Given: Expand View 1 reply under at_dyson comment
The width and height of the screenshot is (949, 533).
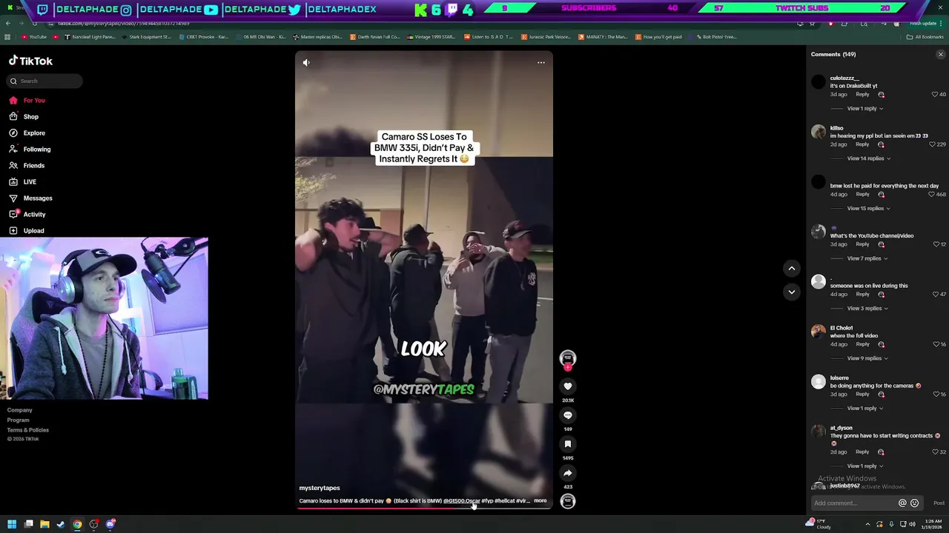Looking at the screenshot, I should 864,466.
